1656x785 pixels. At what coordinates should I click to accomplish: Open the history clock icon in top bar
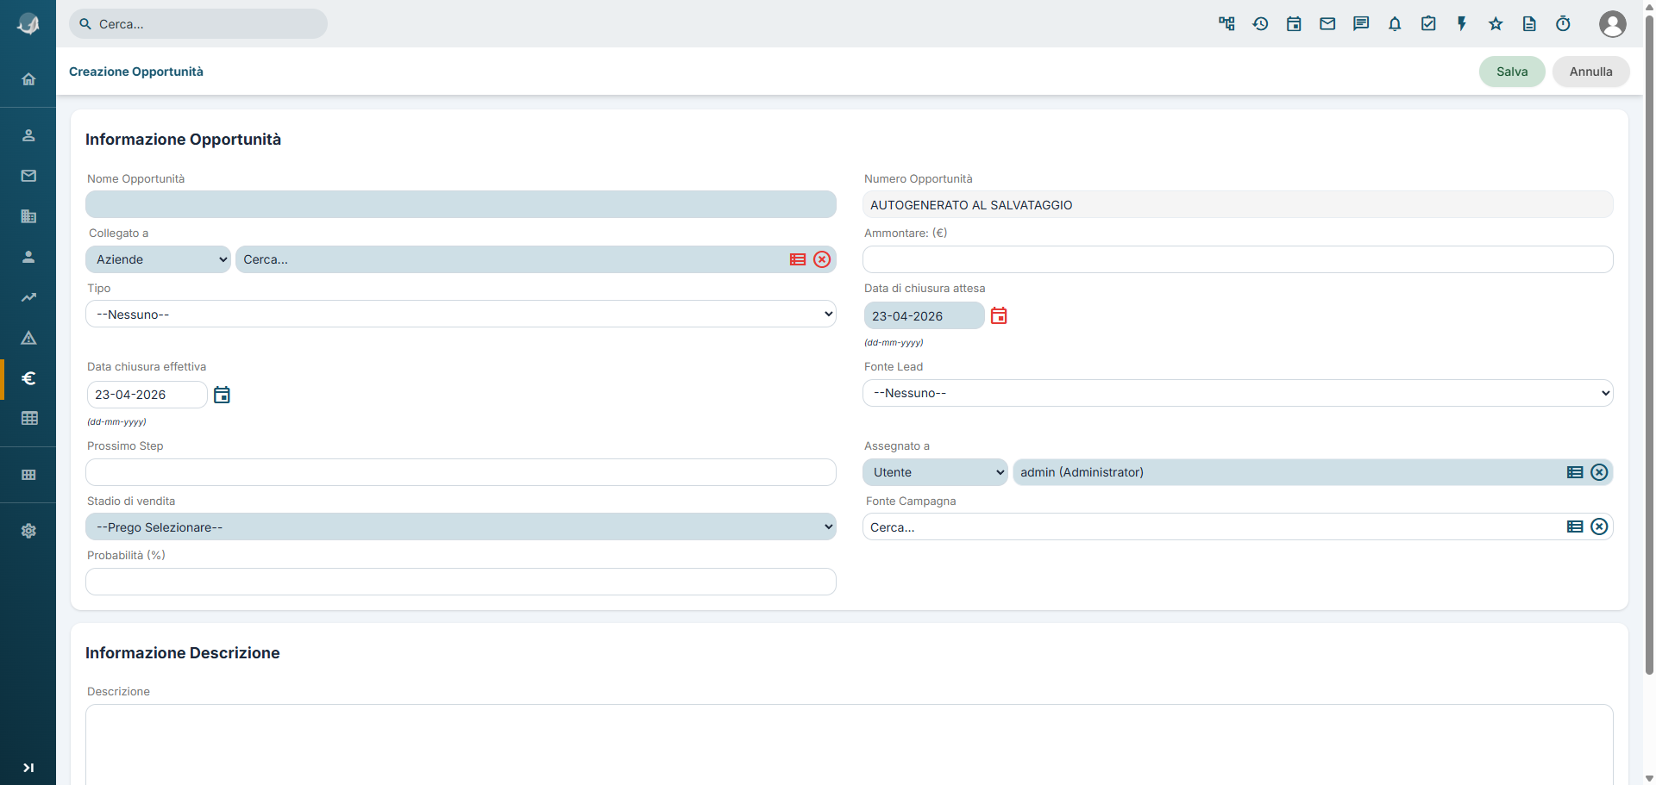[1260, 24]
